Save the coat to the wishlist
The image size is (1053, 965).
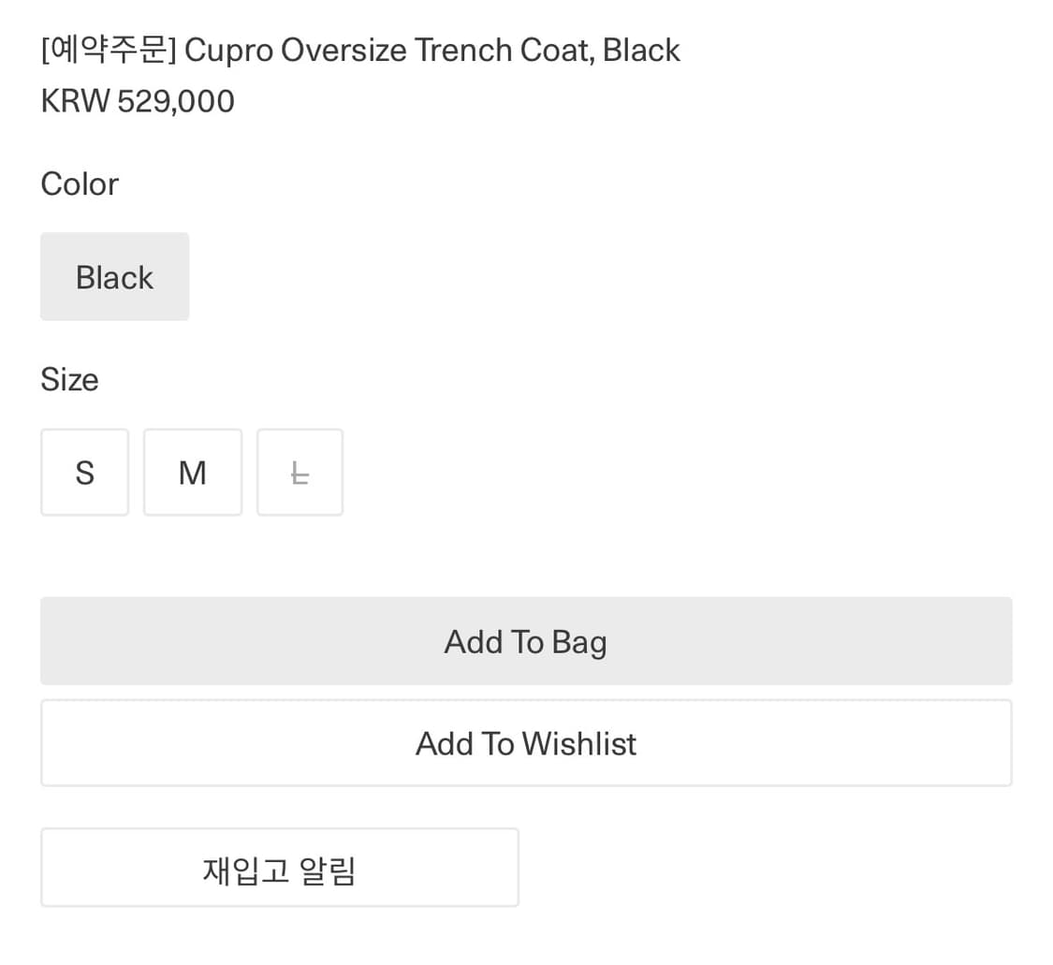click(526, 743)
